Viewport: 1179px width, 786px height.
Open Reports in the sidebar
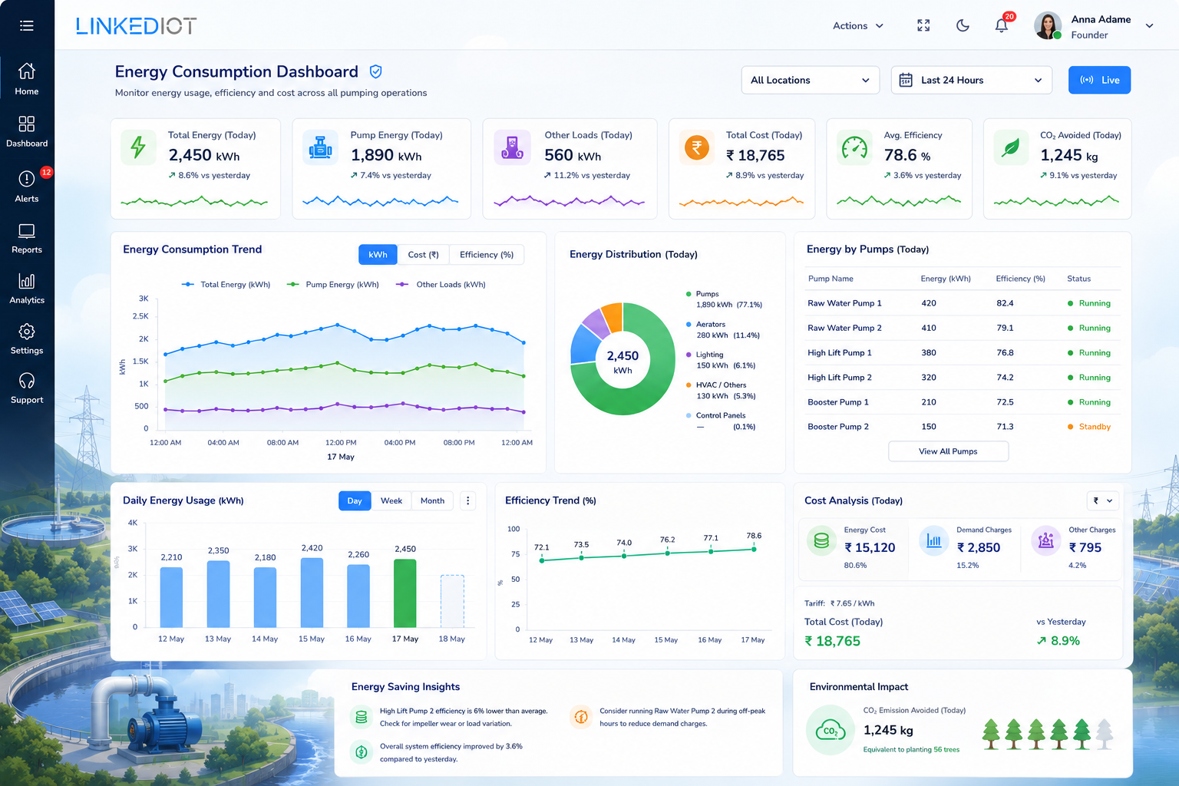pyautogui.click(x=27, y=239)
